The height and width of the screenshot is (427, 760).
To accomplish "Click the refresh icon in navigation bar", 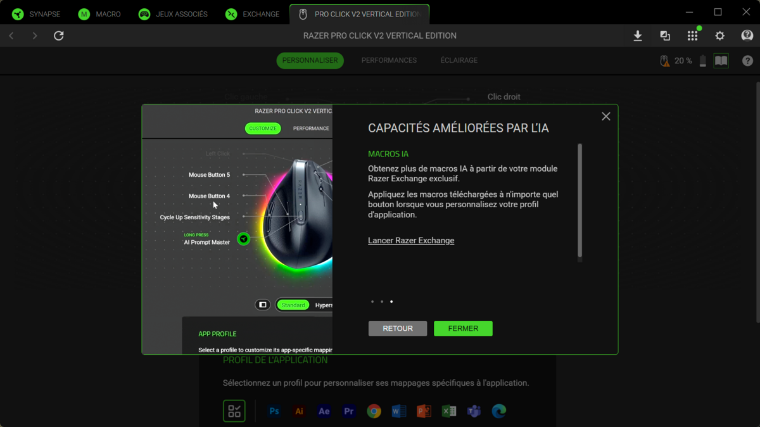I will pos(59,36).
